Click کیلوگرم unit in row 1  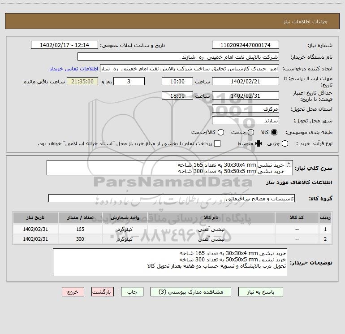[x=125, y=230]
